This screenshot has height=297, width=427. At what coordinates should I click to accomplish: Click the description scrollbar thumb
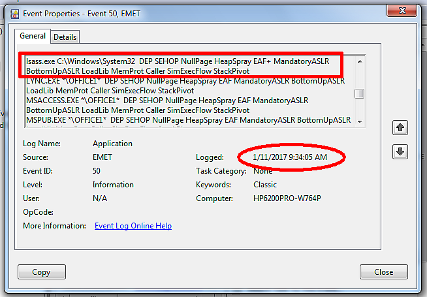click(360, 93)
